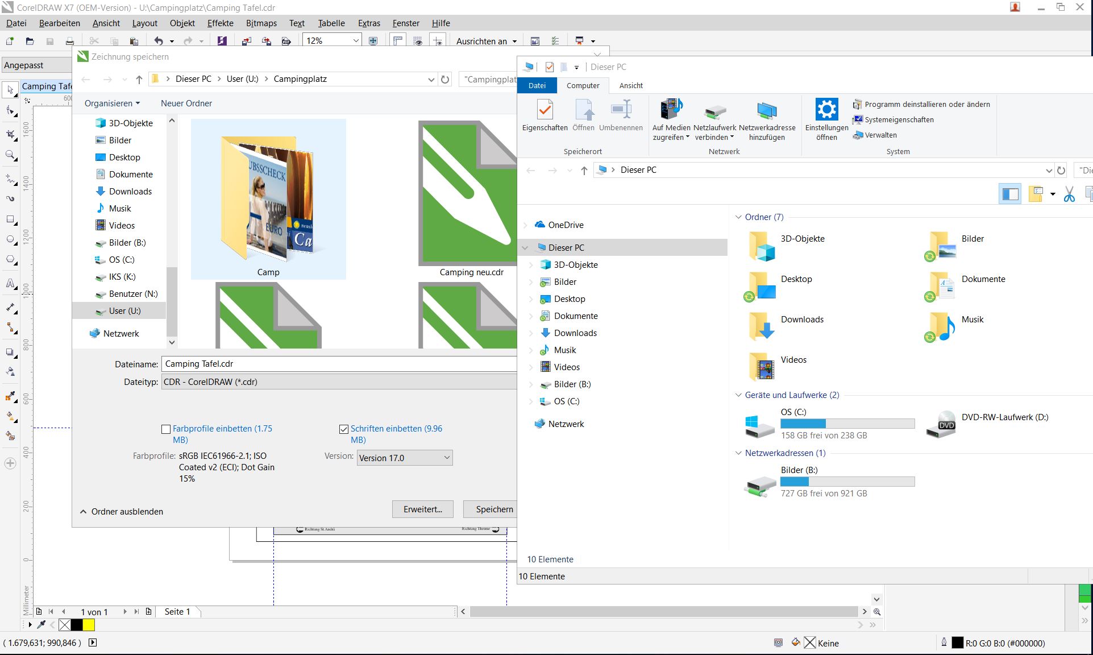Collapse the Dieser PC tree node in Explorer

pyautogui.click(x=525, y=248)
